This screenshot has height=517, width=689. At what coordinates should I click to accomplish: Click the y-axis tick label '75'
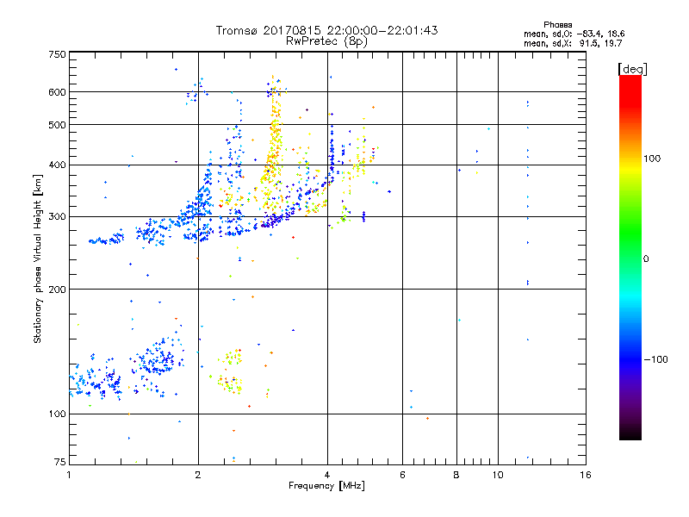click(x=60, y=462)
